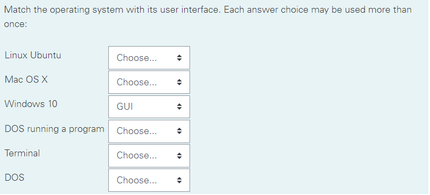This screenshot has width=430, height=195.
Task: Open the last DOS answer dropdown
Action: pyautogui.click(x=149, y=180)
